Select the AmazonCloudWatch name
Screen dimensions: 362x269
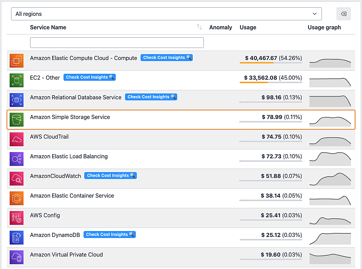tap(55, 176)
